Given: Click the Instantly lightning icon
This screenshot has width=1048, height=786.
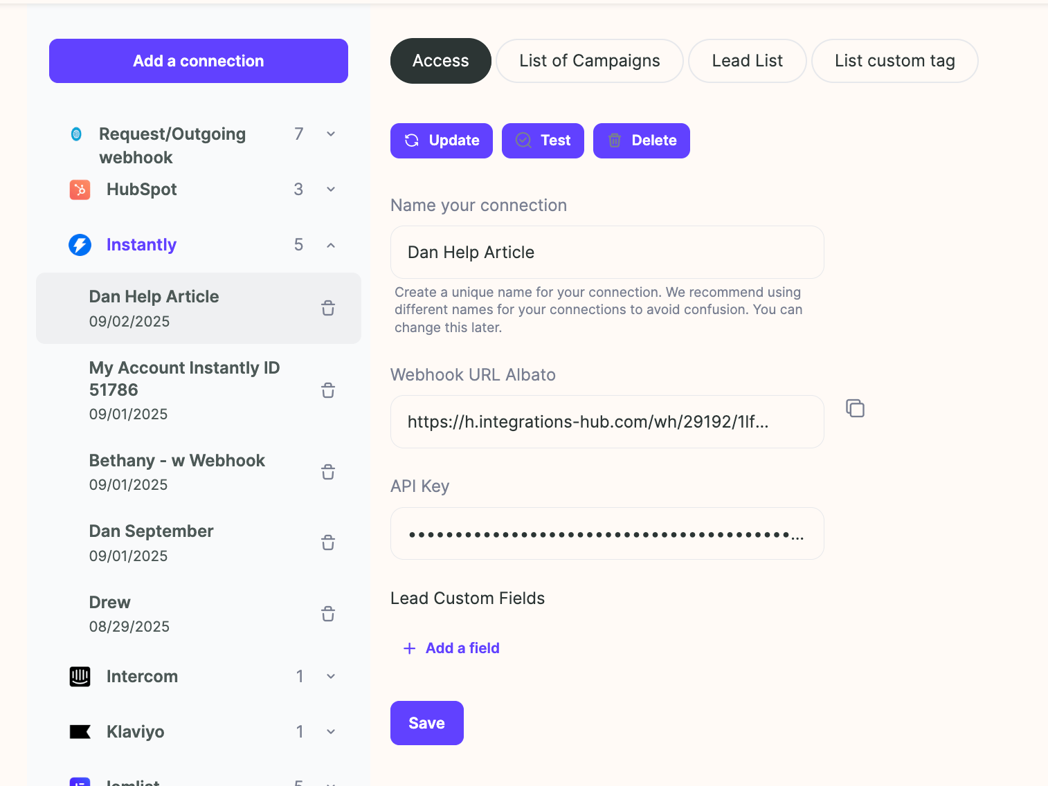Looking at the screenshot, I should (x=80, y=245).
